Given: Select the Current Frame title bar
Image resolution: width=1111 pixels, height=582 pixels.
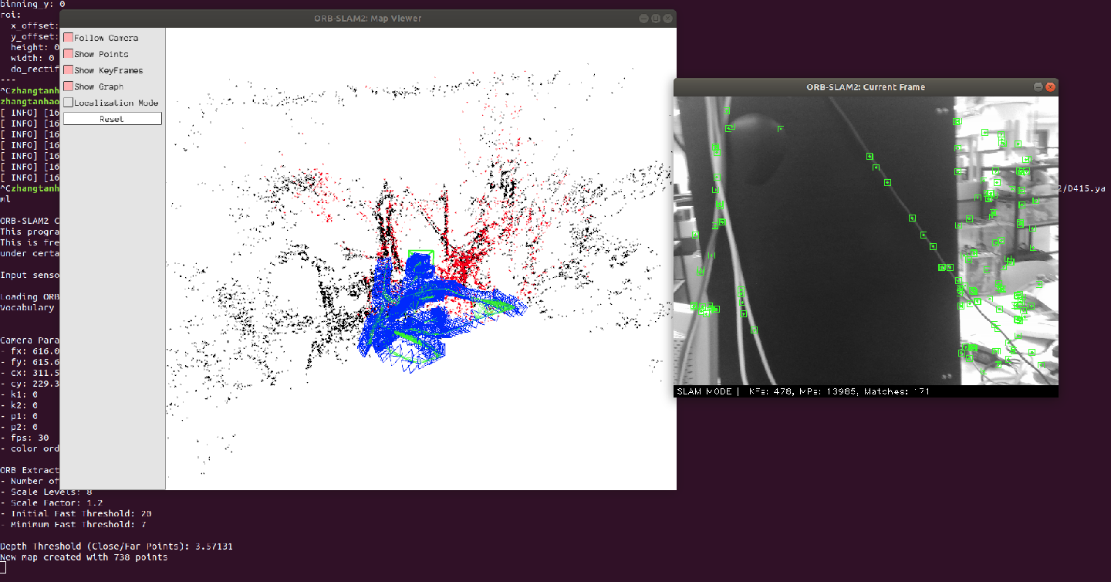Looking at the screenshot, I should point(866,87).
